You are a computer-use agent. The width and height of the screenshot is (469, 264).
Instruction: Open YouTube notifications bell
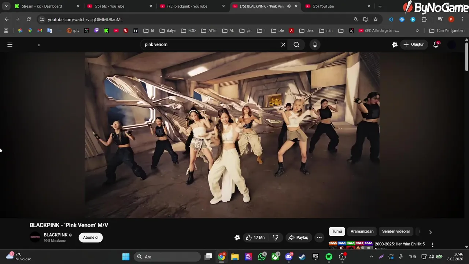(436, 45)
